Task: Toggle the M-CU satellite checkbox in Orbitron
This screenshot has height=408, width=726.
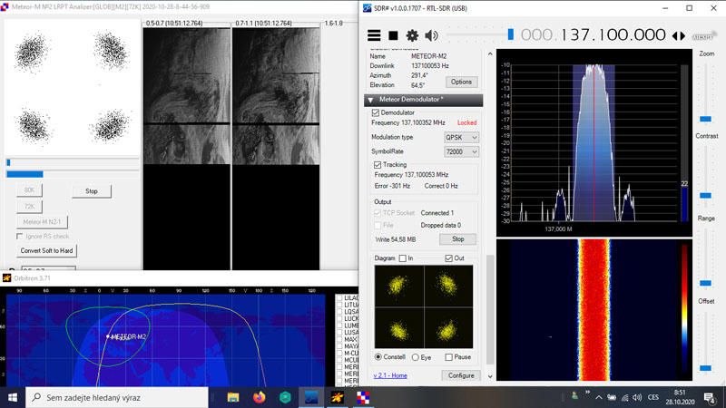Action: [x=339, y=353]
